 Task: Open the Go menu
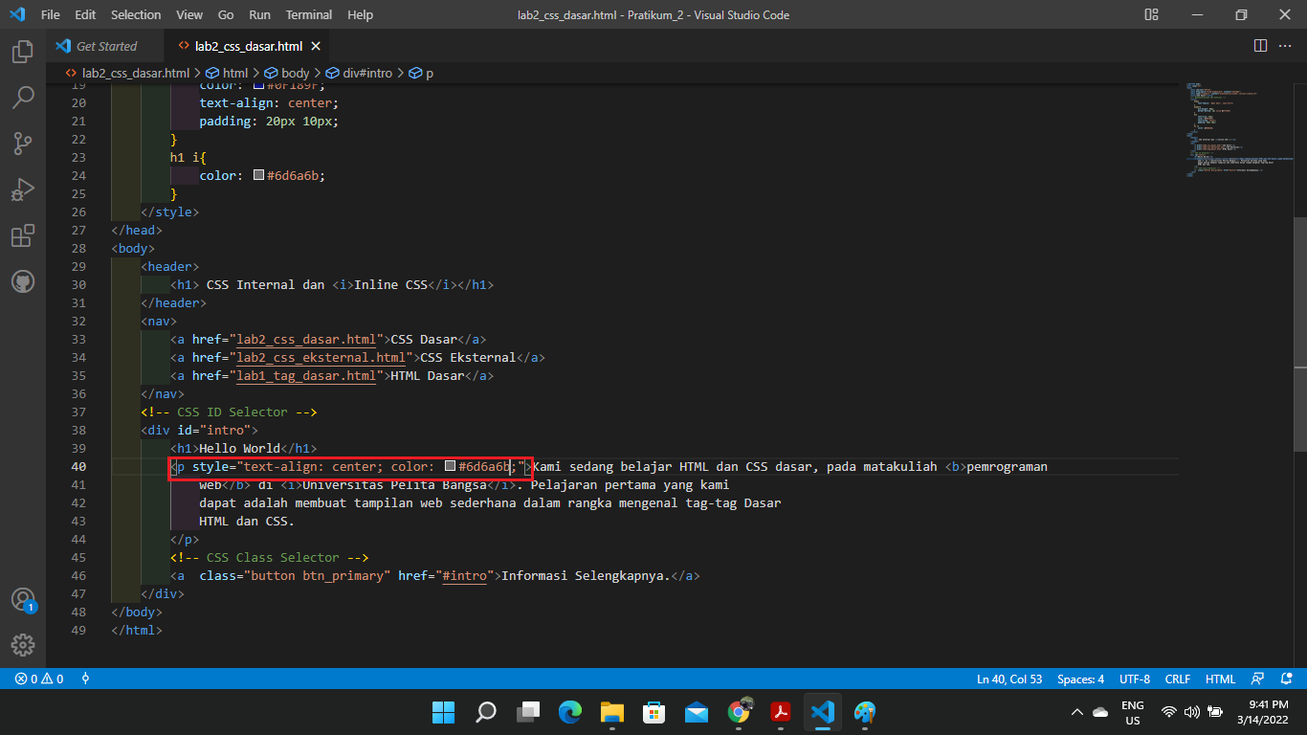coord(226,14)
